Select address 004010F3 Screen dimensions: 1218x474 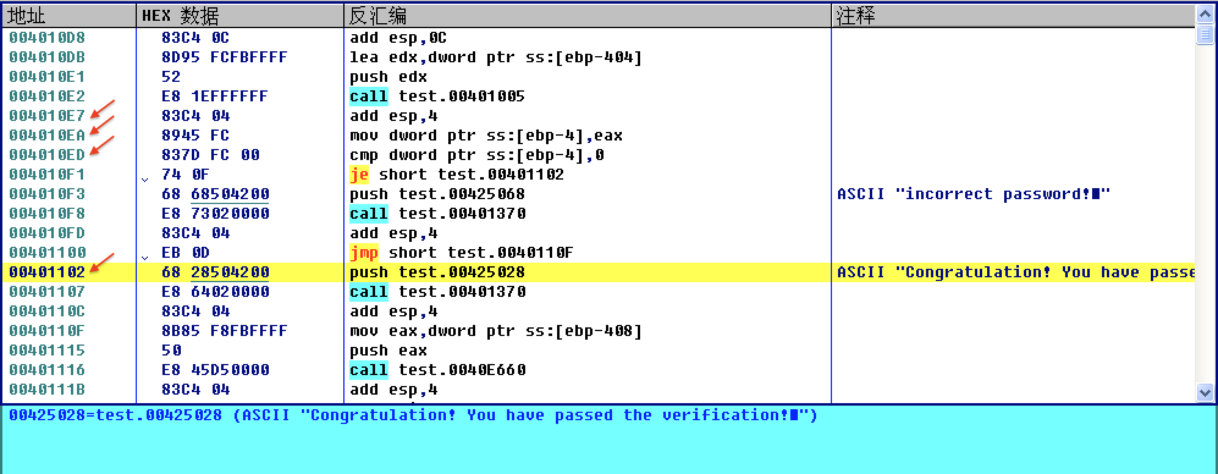47,194
